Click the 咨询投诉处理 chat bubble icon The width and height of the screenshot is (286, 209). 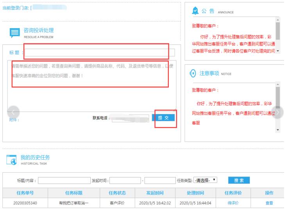(x=14, y=33)
